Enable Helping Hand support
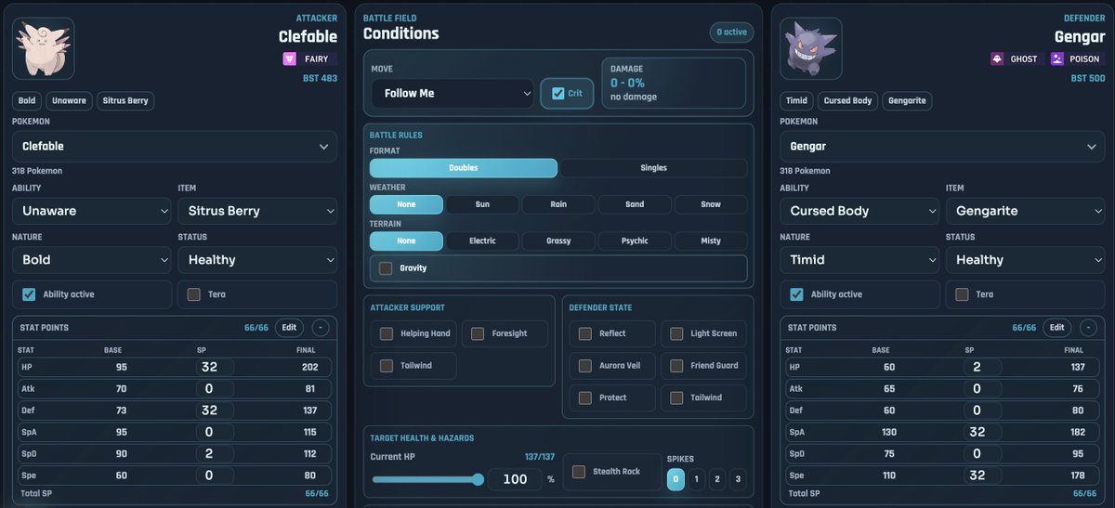1115x508 pixels. click(387, 333)
